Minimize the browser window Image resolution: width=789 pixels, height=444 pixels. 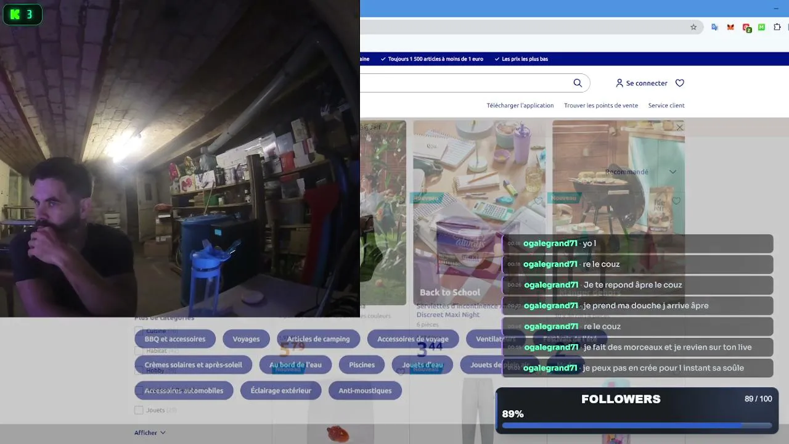(775, 8)
